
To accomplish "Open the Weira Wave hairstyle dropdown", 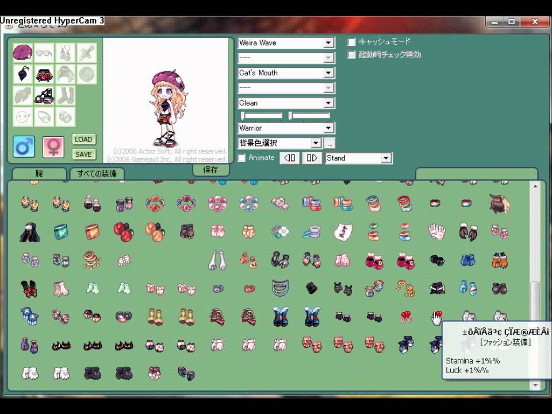I will (x=328, y=43).
